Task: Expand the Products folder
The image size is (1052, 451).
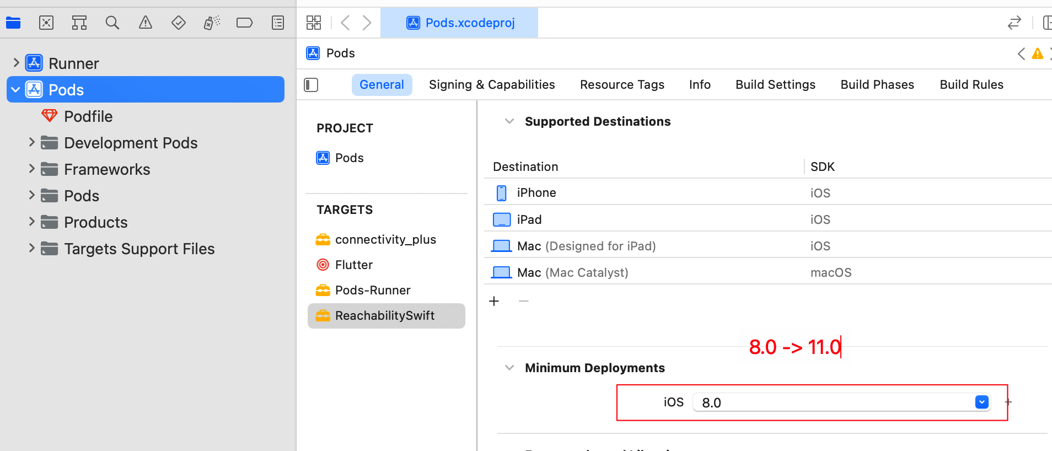Action: pyautogui.click(x=31, y=222)
